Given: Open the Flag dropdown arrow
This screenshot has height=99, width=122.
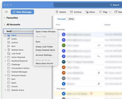Looking at the screenshot, I should pyautogui.click(x=110, y=12).
